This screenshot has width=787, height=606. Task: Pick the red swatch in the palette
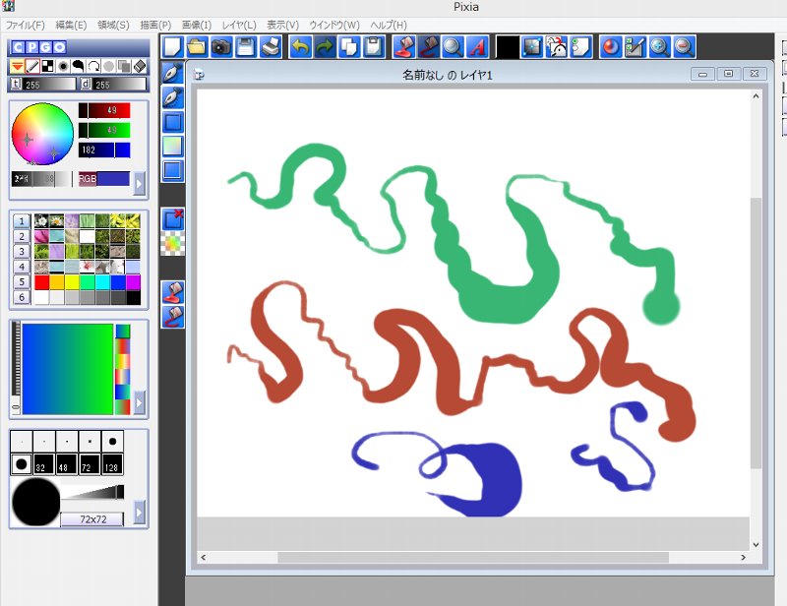pos(41,282)
